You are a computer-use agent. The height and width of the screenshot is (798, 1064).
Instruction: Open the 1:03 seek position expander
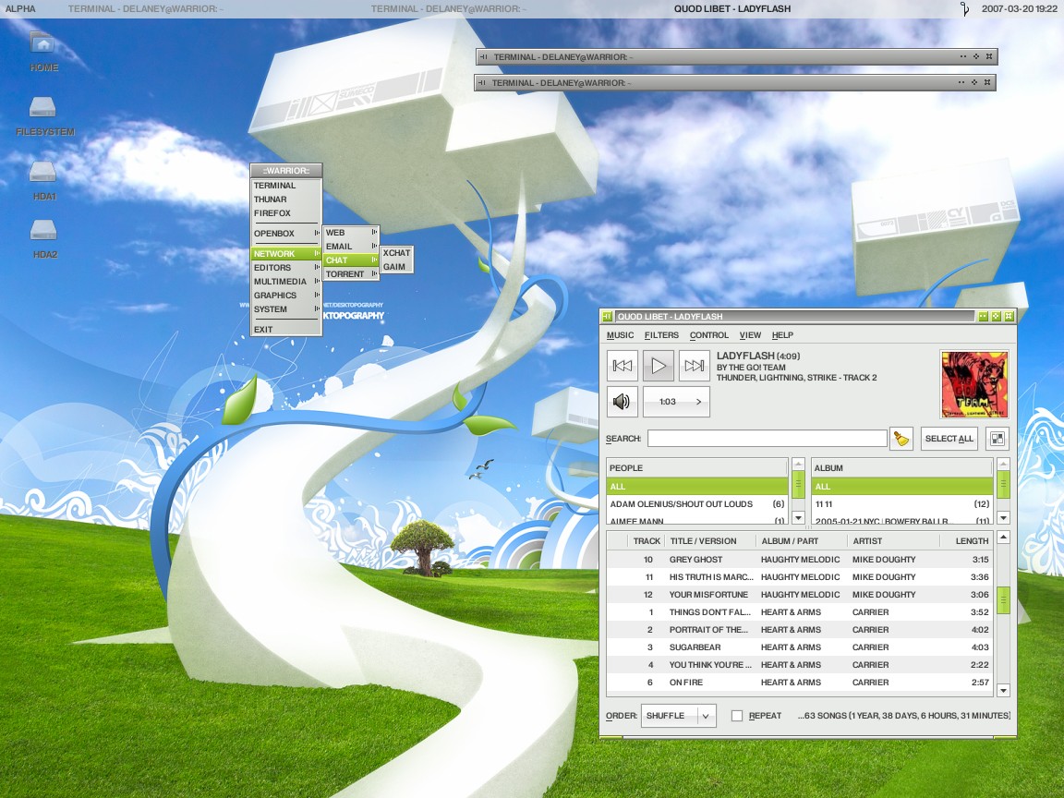676,402
